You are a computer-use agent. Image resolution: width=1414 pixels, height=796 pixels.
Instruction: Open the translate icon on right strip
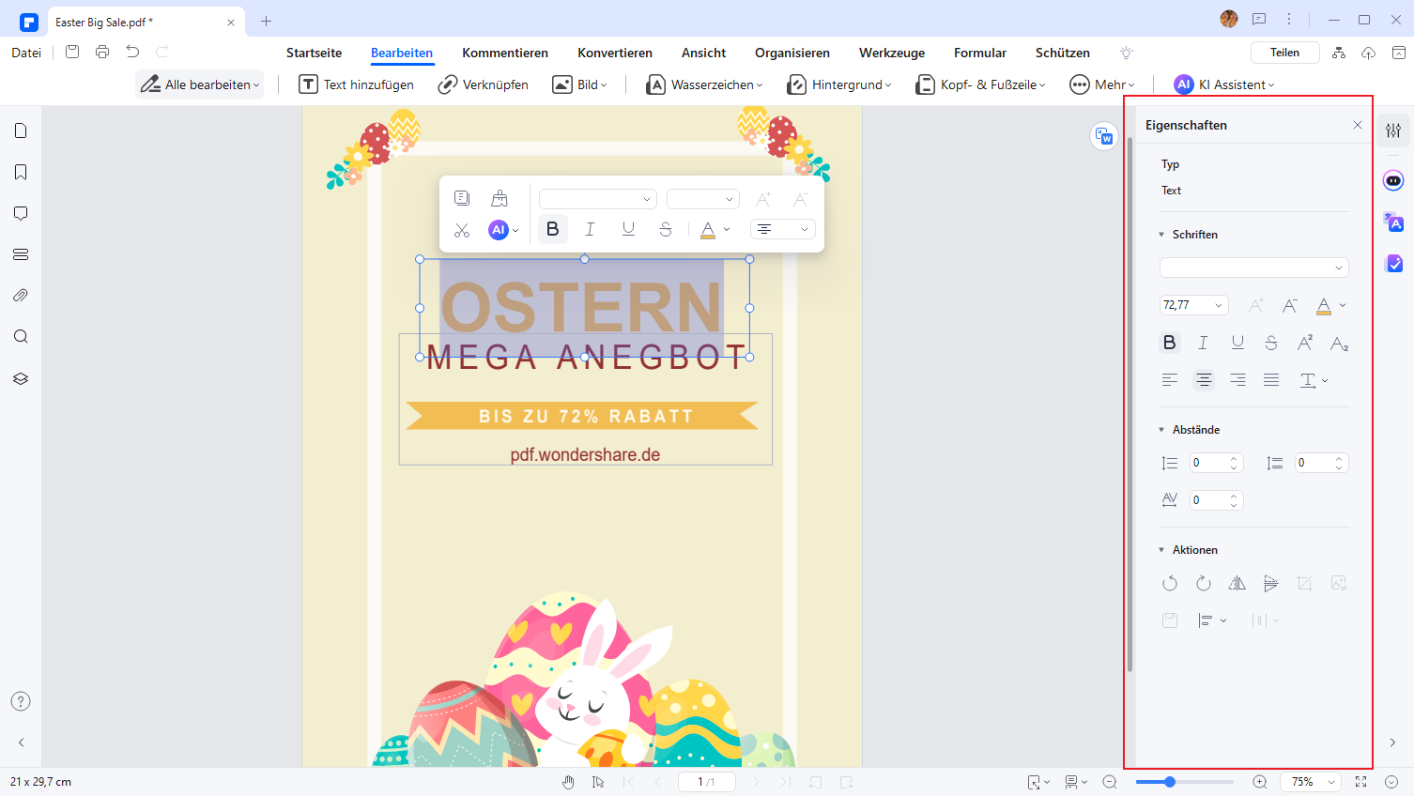tap(1393, 222)
